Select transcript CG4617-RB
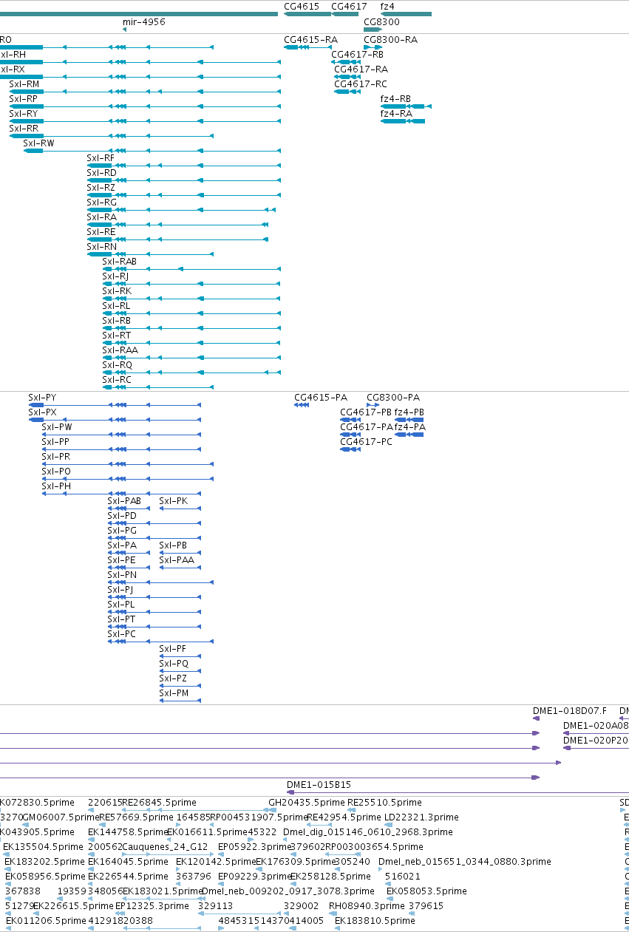This screenshot has width=629, height=932. click(357, 55)
